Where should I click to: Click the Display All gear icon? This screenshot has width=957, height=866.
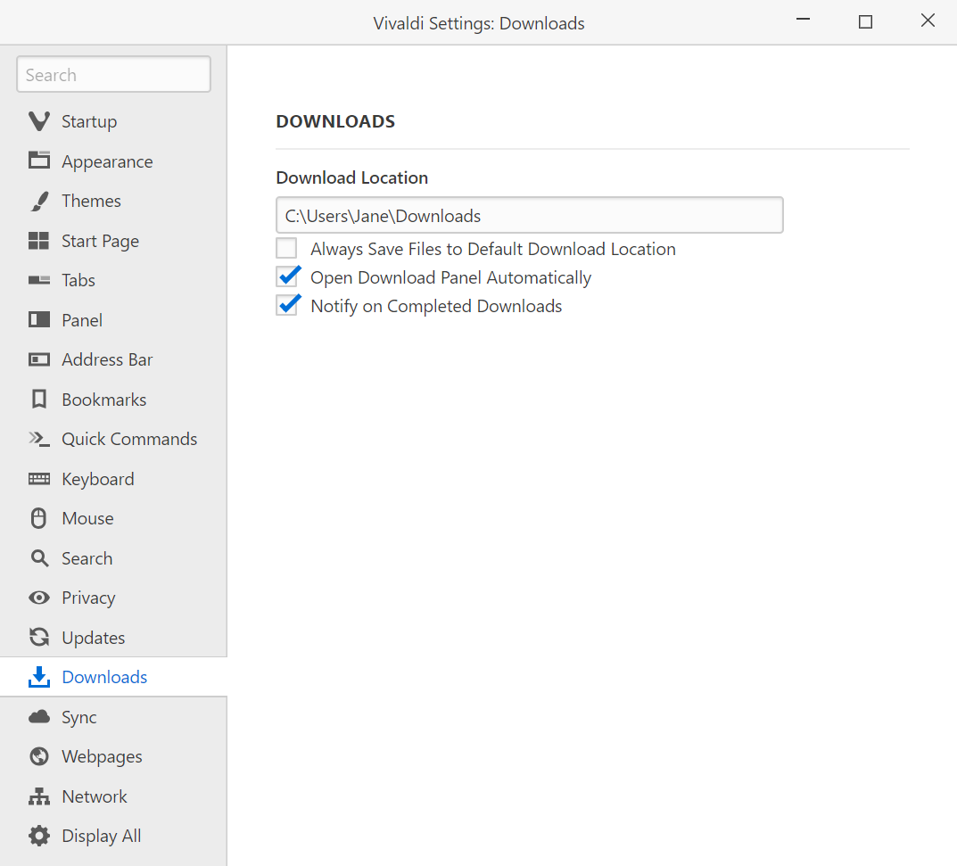[39, 836]
